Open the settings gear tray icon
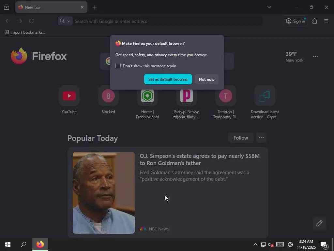The image size is (334, 251). pos(291,244)
